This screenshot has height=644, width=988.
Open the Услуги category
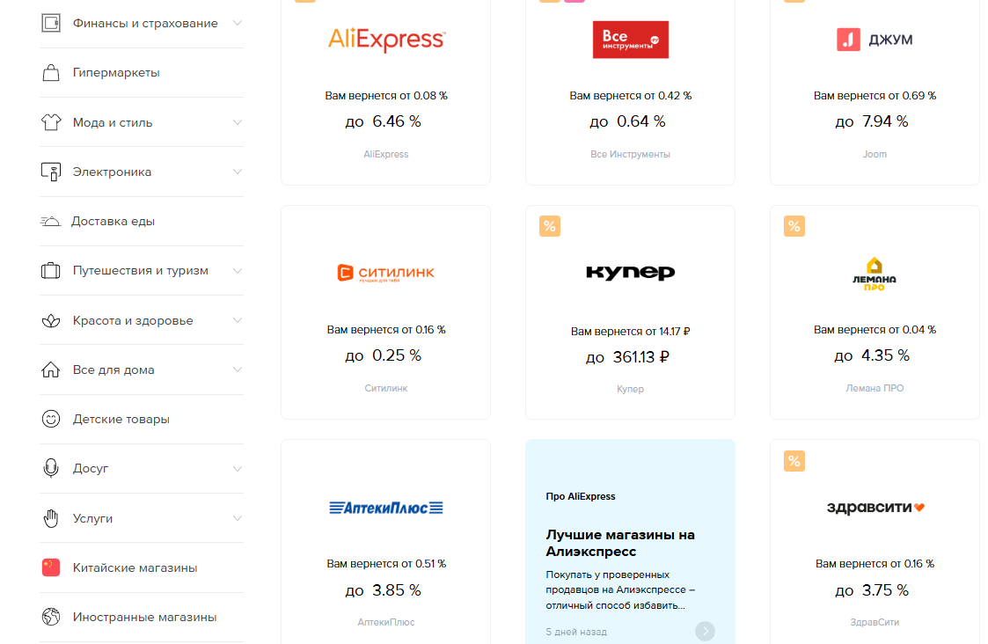pos(92,519)
